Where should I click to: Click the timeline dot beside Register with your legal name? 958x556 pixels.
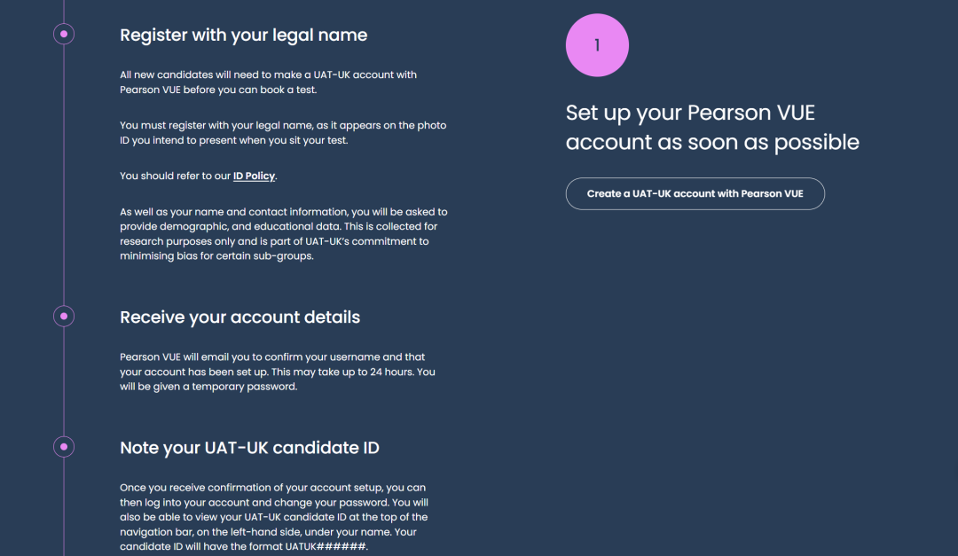pyautogui.click(x=64, y=35)
